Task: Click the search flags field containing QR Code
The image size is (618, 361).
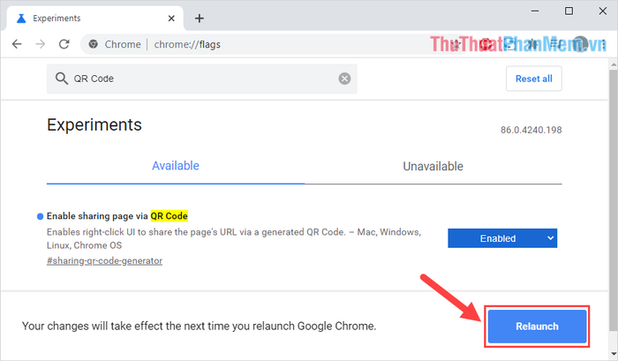Action: (x=202, y=79)
